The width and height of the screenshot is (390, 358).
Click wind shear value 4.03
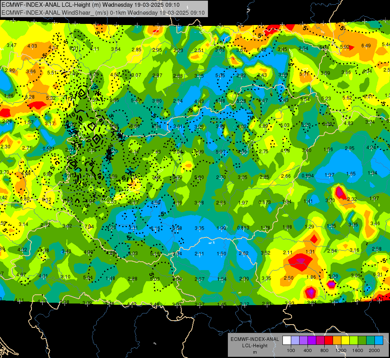[x=32, y=46]
